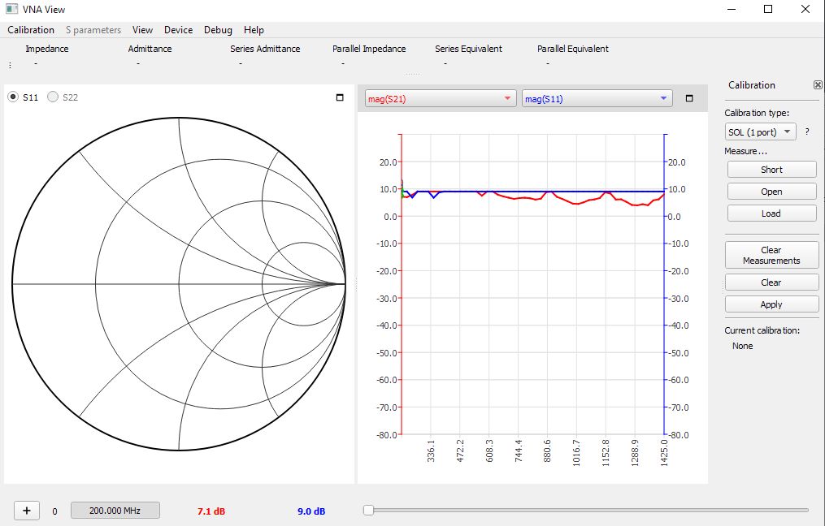
Task: Click the 880.6 frequency axis label
Action: tap(547, 451)
